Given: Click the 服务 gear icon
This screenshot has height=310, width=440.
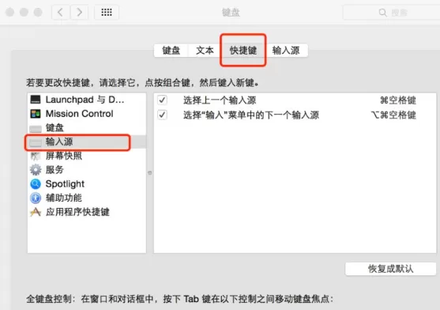Looking at the screenshot, I should tap(36, 169).
